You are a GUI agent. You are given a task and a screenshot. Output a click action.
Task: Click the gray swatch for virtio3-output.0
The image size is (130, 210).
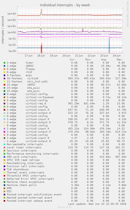(x=4, y=113)
